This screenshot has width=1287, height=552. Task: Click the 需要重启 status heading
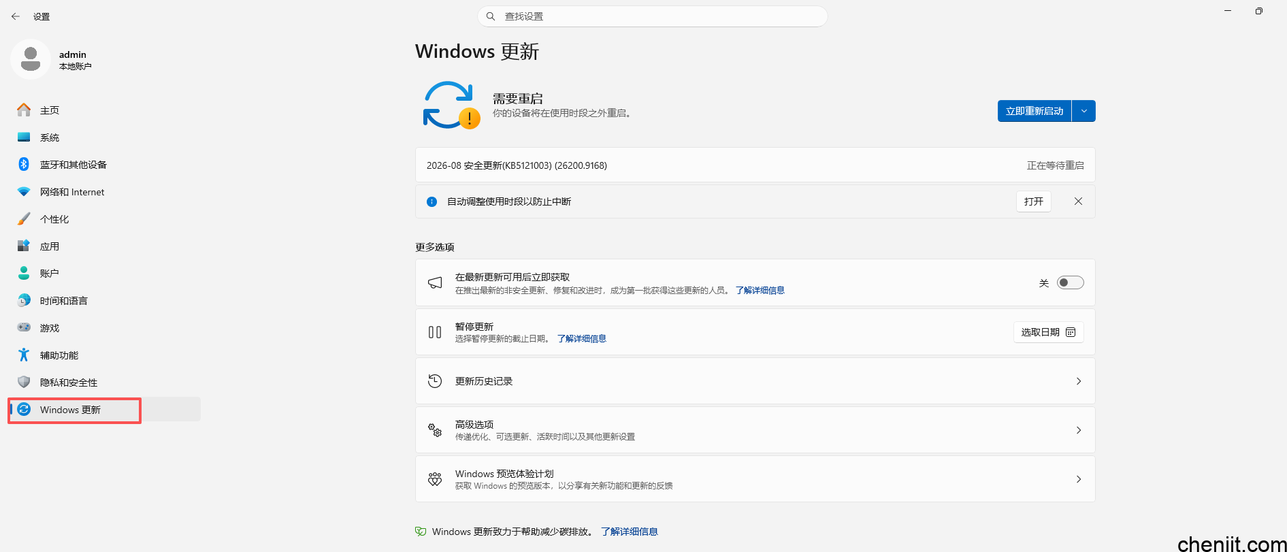[x=518, y=99]
